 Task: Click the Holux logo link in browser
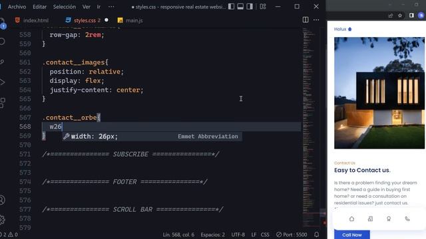pos(343,29)
